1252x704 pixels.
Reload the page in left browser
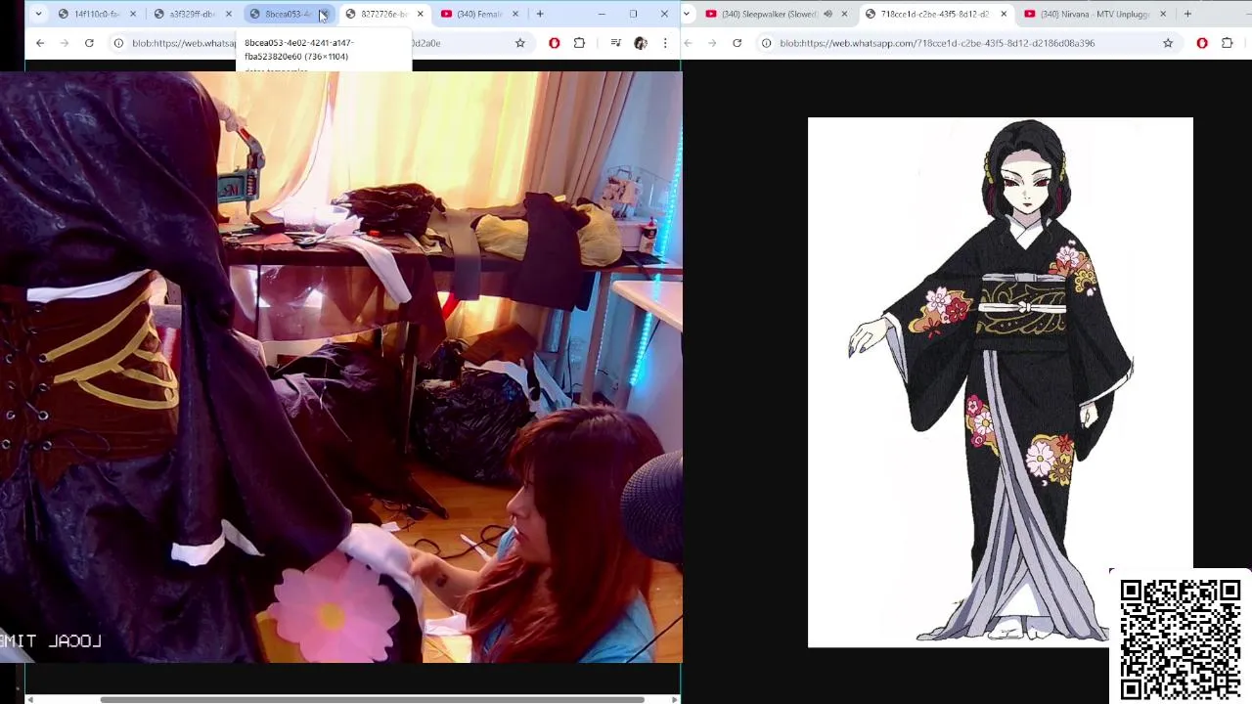tap(89, 43)
